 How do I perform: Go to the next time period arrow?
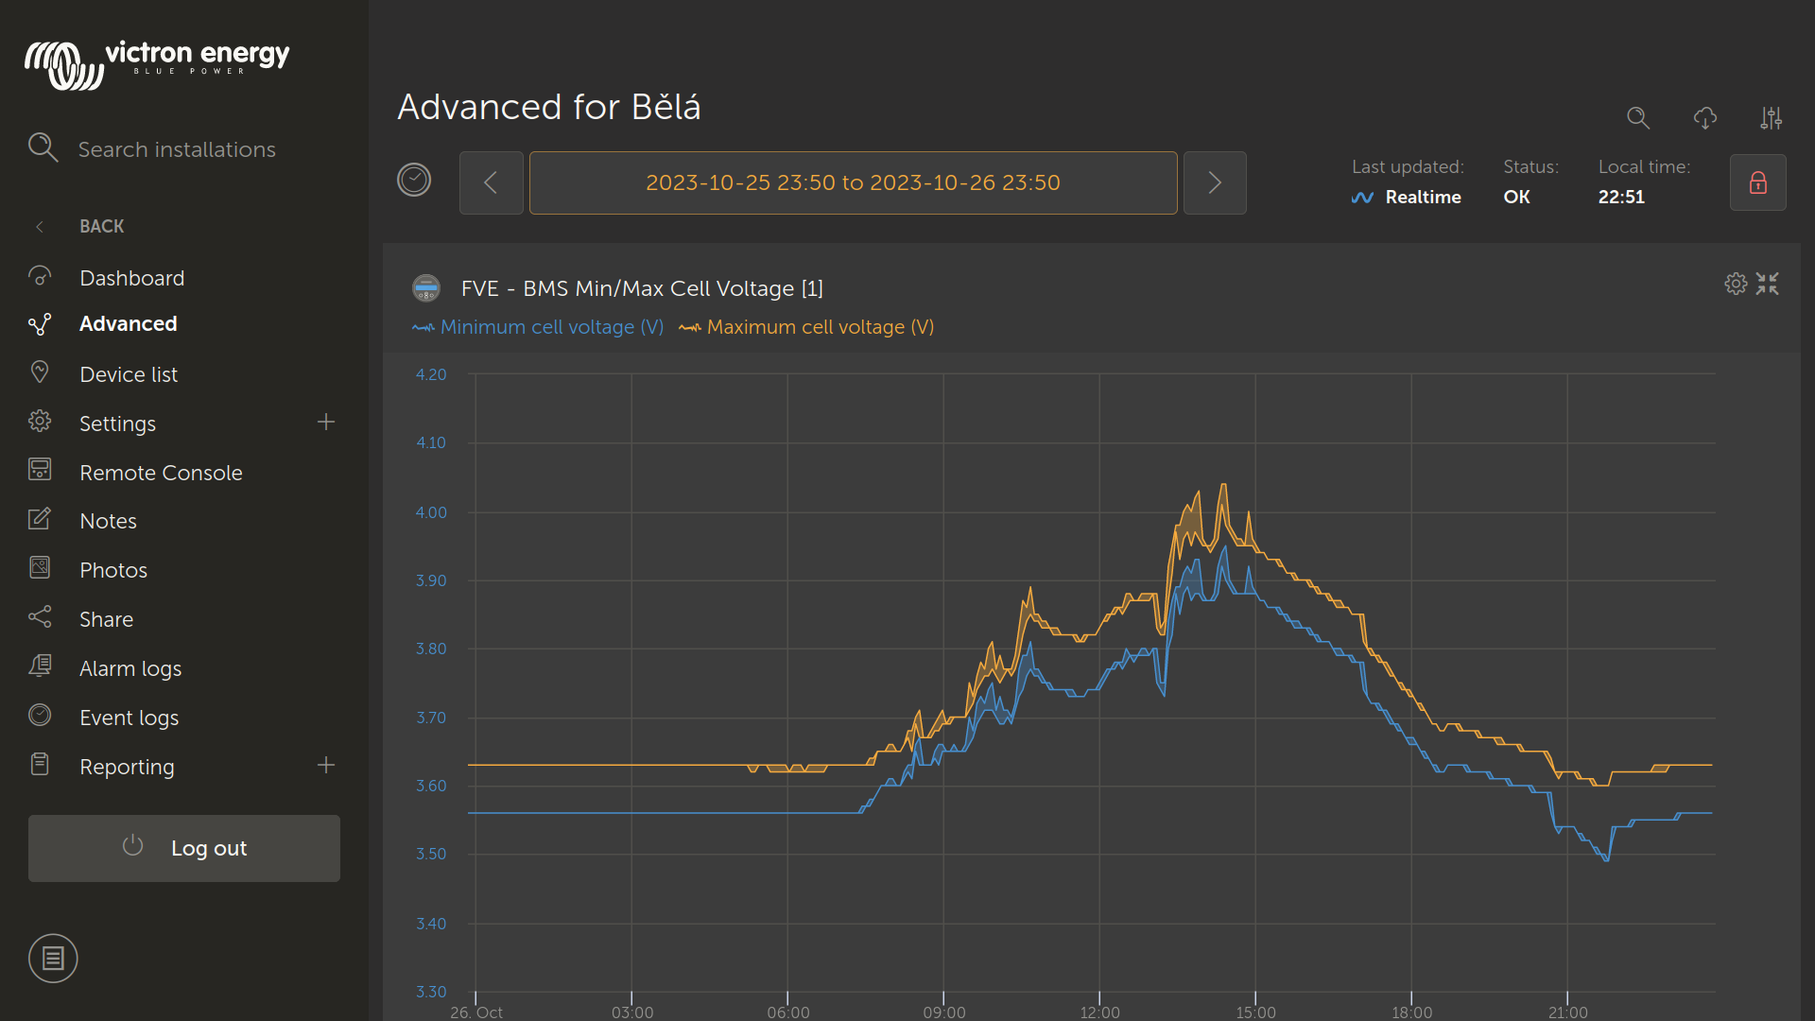1215,182
